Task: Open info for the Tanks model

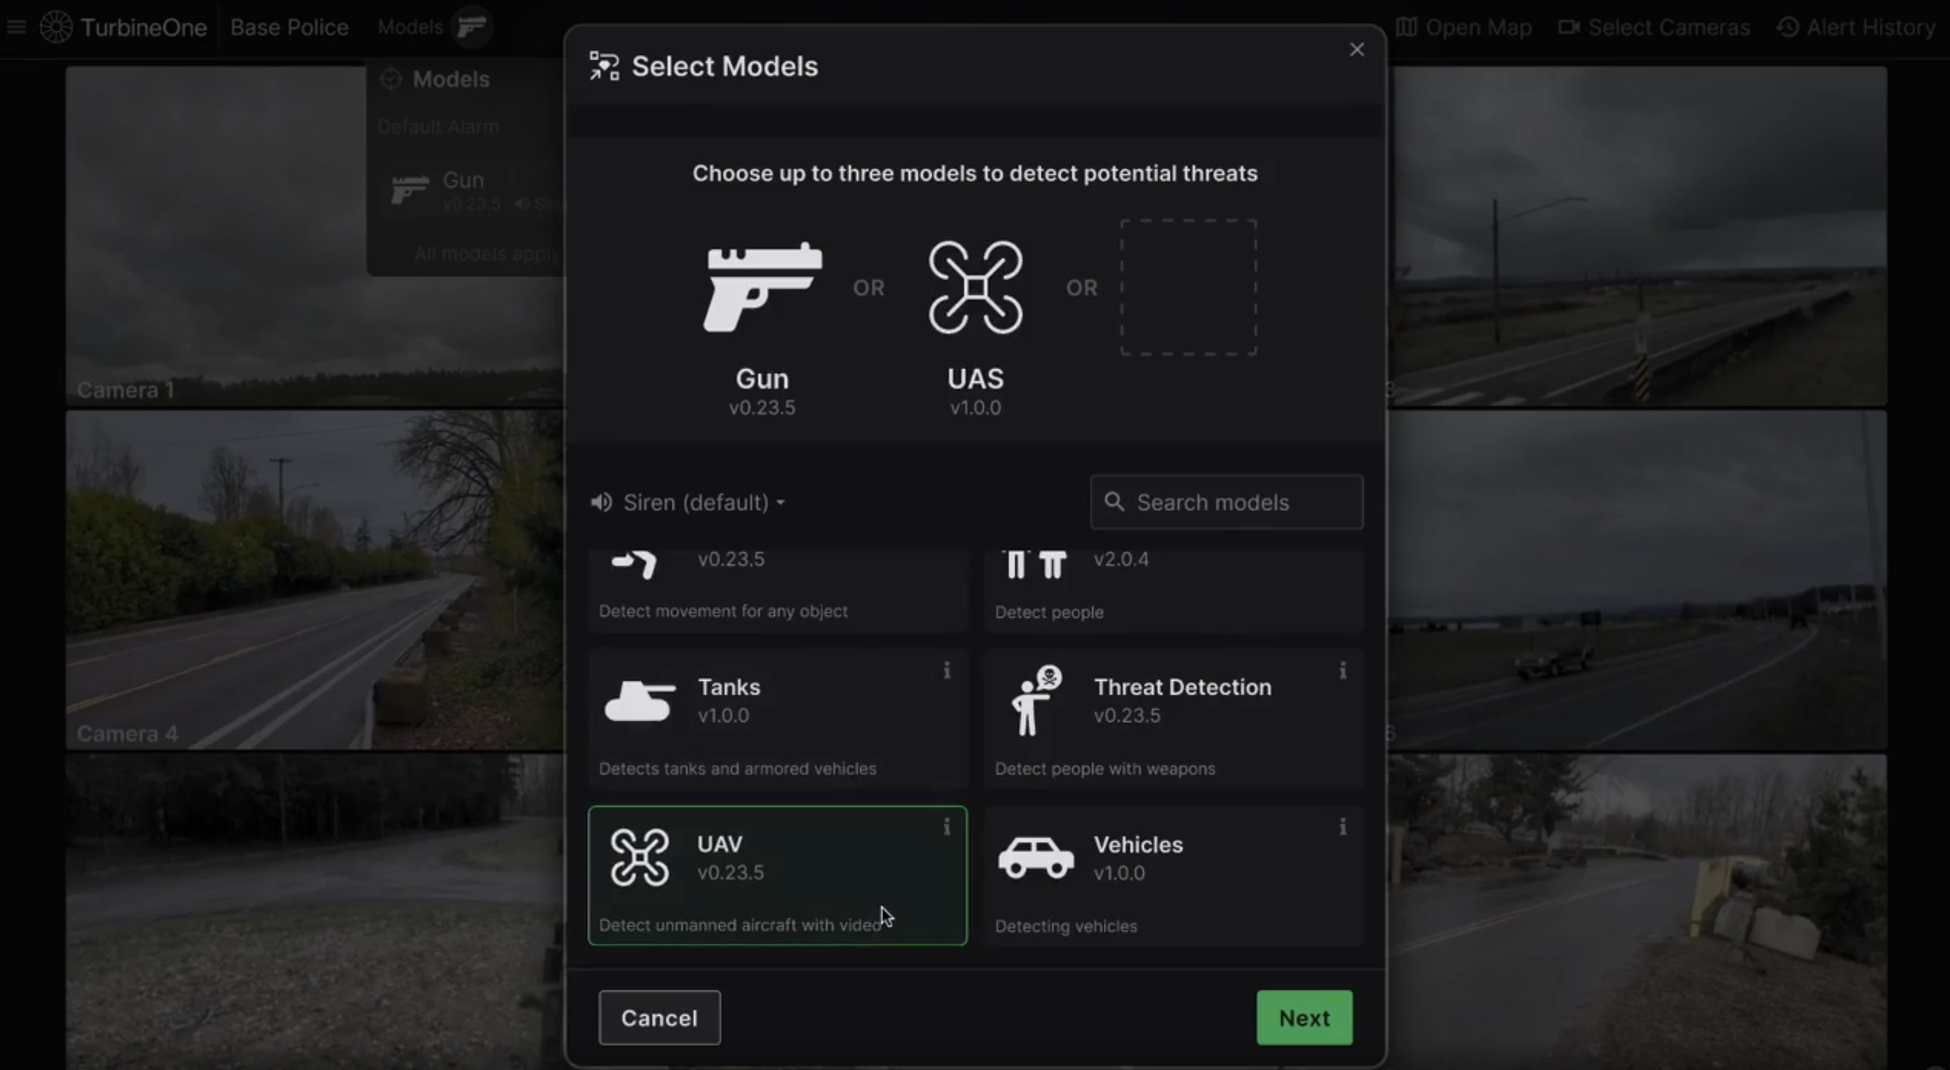Action: (946, 670)
